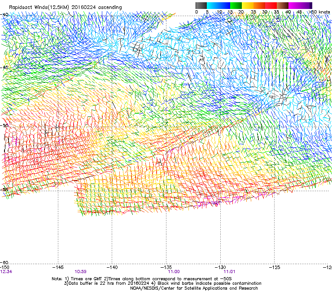Click the '-150' longitude label
Image resolution: width=332 pixels, height=291 pixels.
coord(4,268)
